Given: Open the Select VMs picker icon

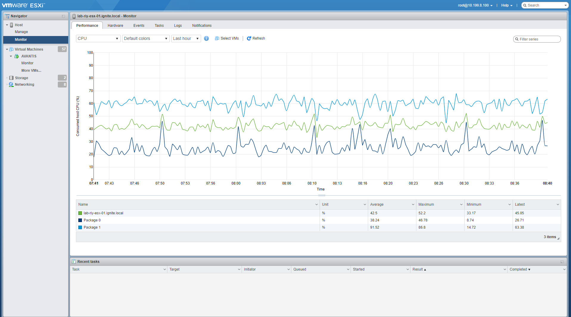Looking at the screenshot, I should pos(217,38).
